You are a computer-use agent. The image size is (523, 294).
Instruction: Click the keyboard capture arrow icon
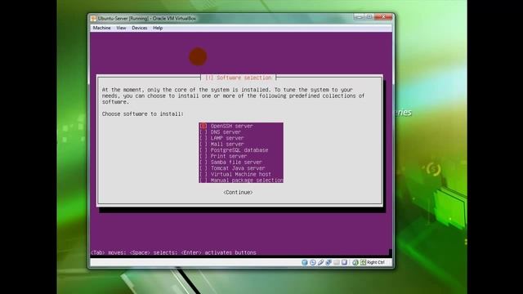363,262
